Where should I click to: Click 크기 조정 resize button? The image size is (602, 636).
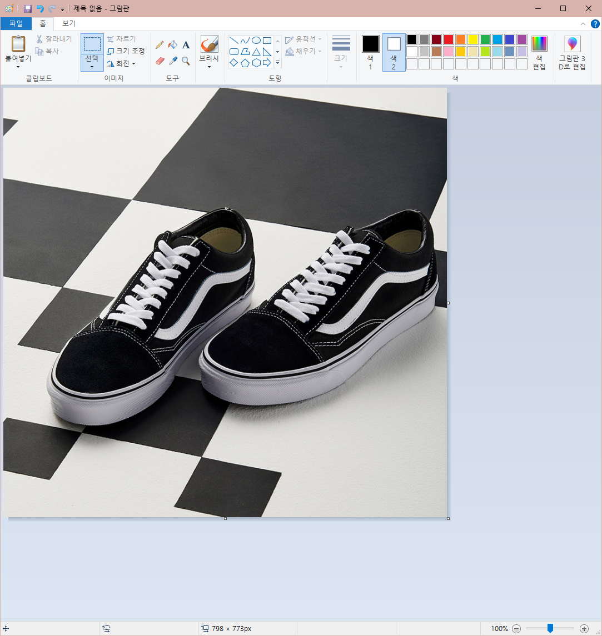tap(126, 52)
